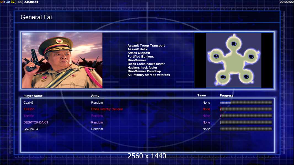This screenshot has width=294, height=165.
Task: Click the star-shaped map preview
Action: click(234, 60)
